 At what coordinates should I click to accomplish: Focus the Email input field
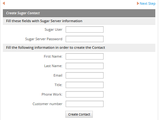point(85,75)
